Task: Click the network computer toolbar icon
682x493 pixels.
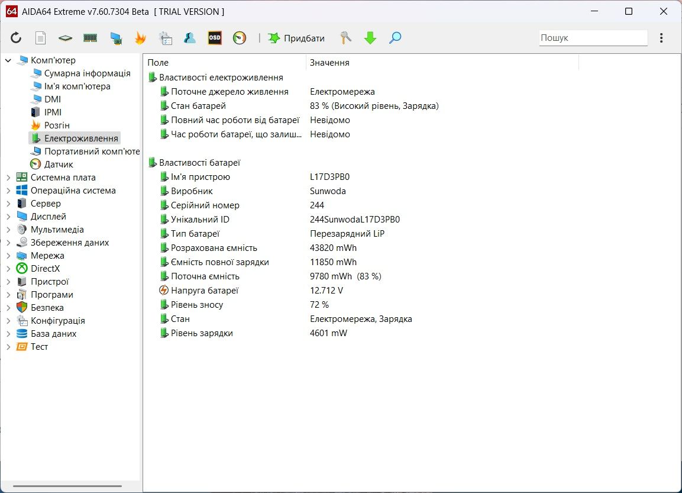Action: click(x=115, y=38)
